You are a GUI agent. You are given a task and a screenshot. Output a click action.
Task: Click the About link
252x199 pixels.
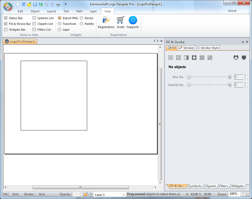pos(232,11)
